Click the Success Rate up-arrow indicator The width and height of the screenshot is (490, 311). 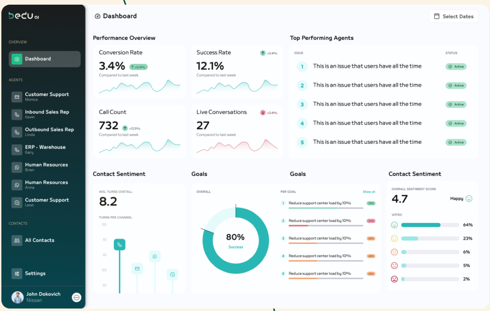point(263,53)
